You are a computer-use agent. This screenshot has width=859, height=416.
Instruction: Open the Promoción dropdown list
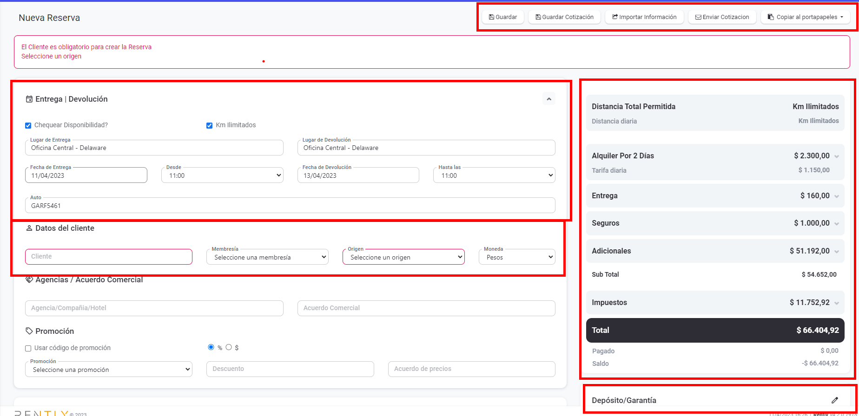109,370
